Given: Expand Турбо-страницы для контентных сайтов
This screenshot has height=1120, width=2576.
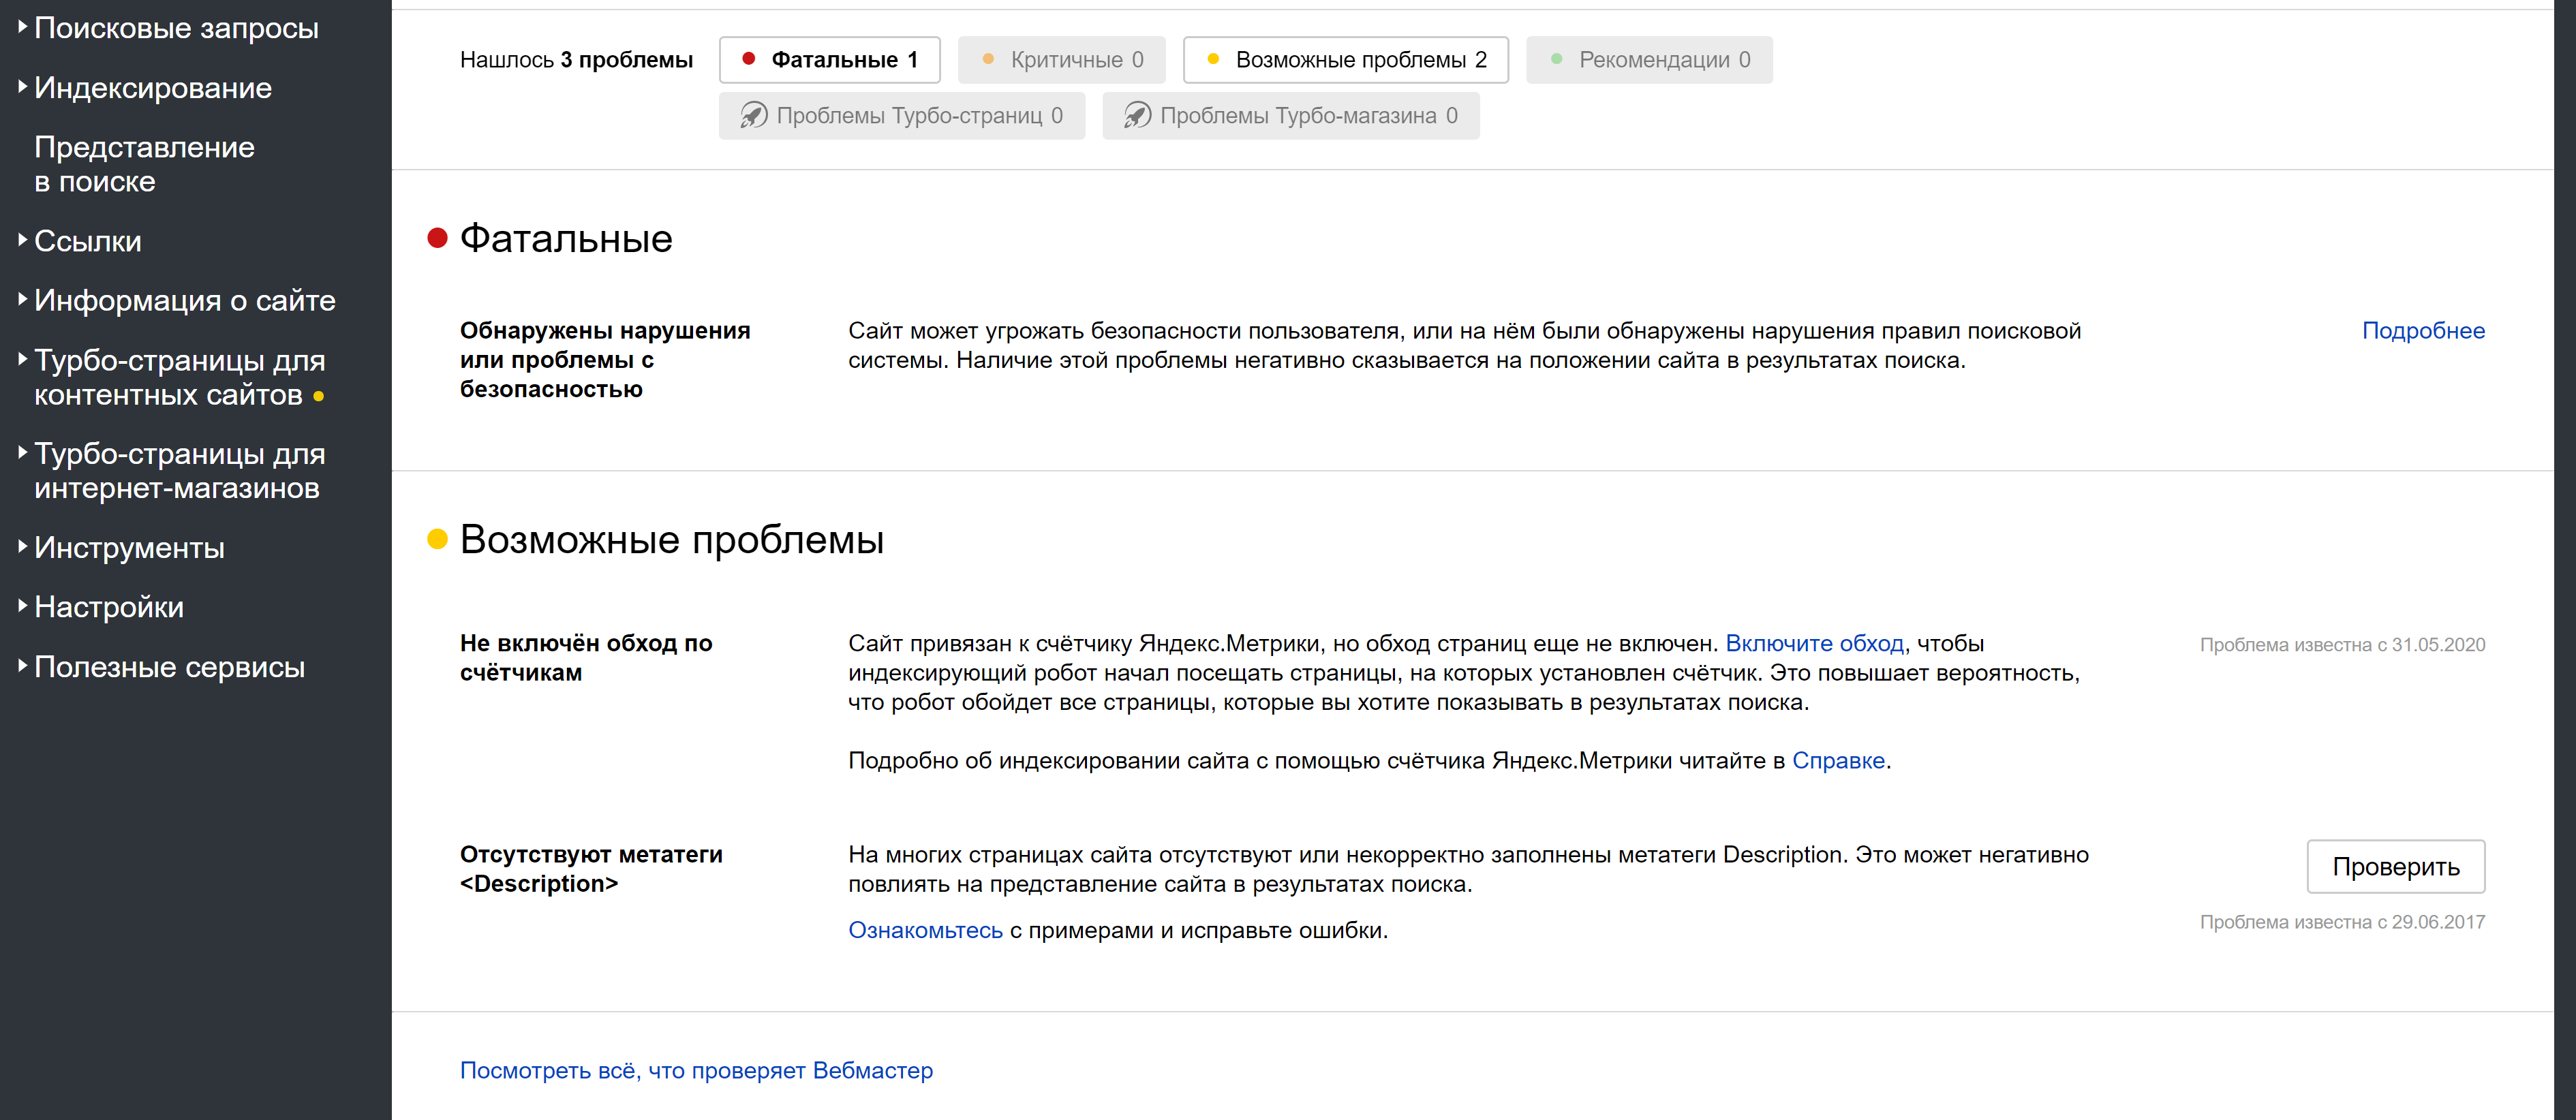Looking at the screenshot, I should (x=180, y=377).
